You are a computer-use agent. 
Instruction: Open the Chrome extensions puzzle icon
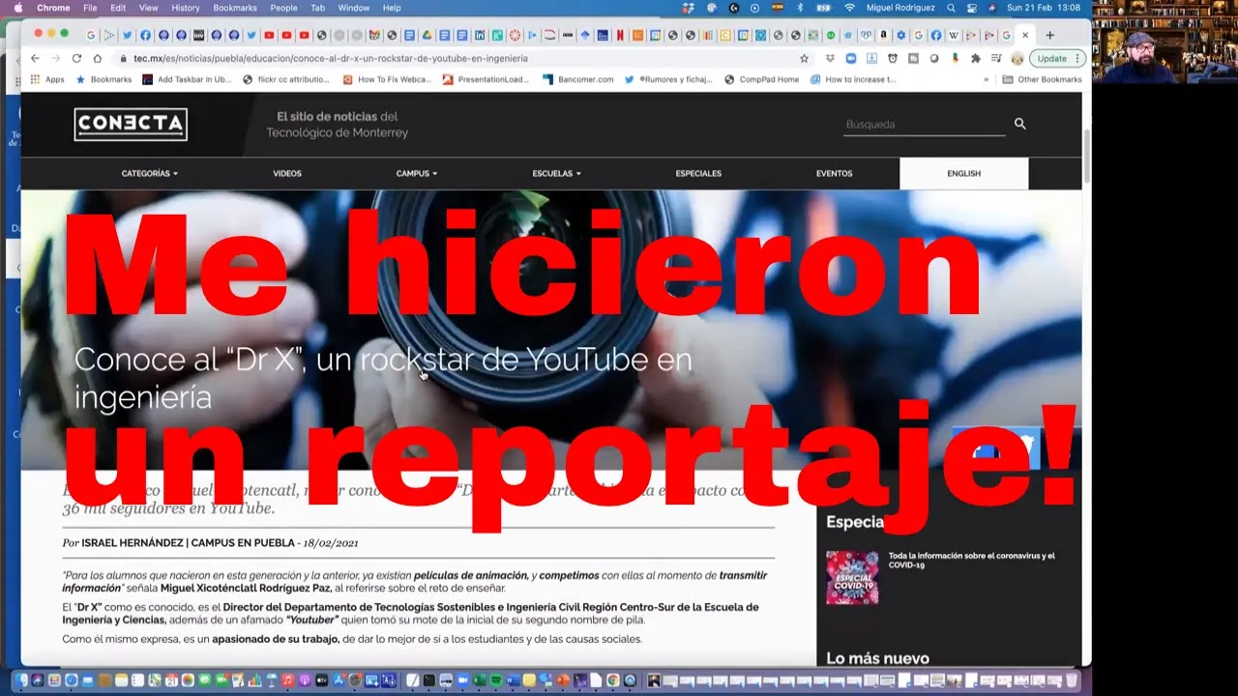coord(975,58)
